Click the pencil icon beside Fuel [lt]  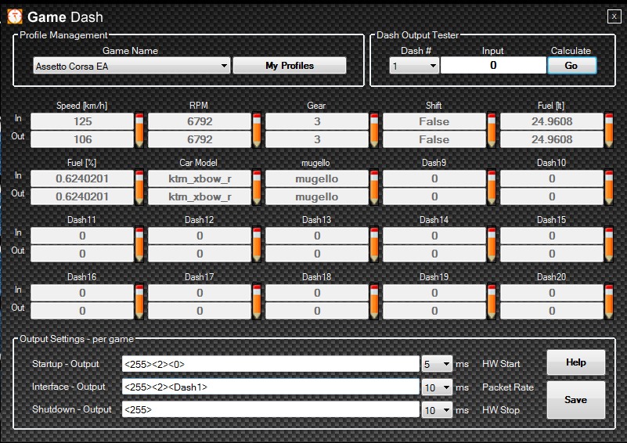pyautogui.click(x=609, y=130)
